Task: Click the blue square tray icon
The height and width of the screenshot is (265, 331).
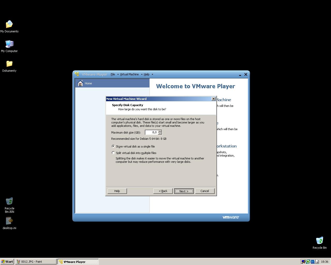Action: click(x=312, y=262)
